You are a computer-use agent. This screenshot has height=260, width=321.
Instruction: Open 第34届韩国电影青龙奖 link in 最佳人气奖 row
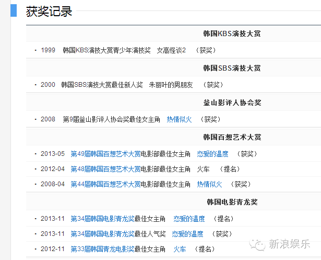tap(102, 234)
